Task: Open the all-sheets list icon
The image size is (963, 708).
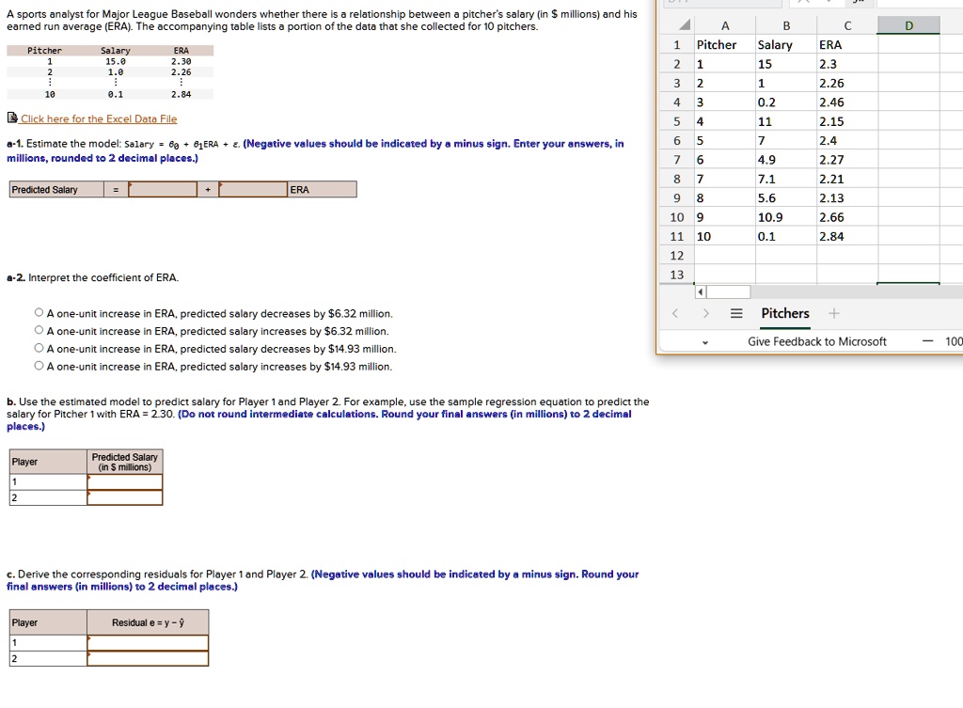Action: point(736,313)
